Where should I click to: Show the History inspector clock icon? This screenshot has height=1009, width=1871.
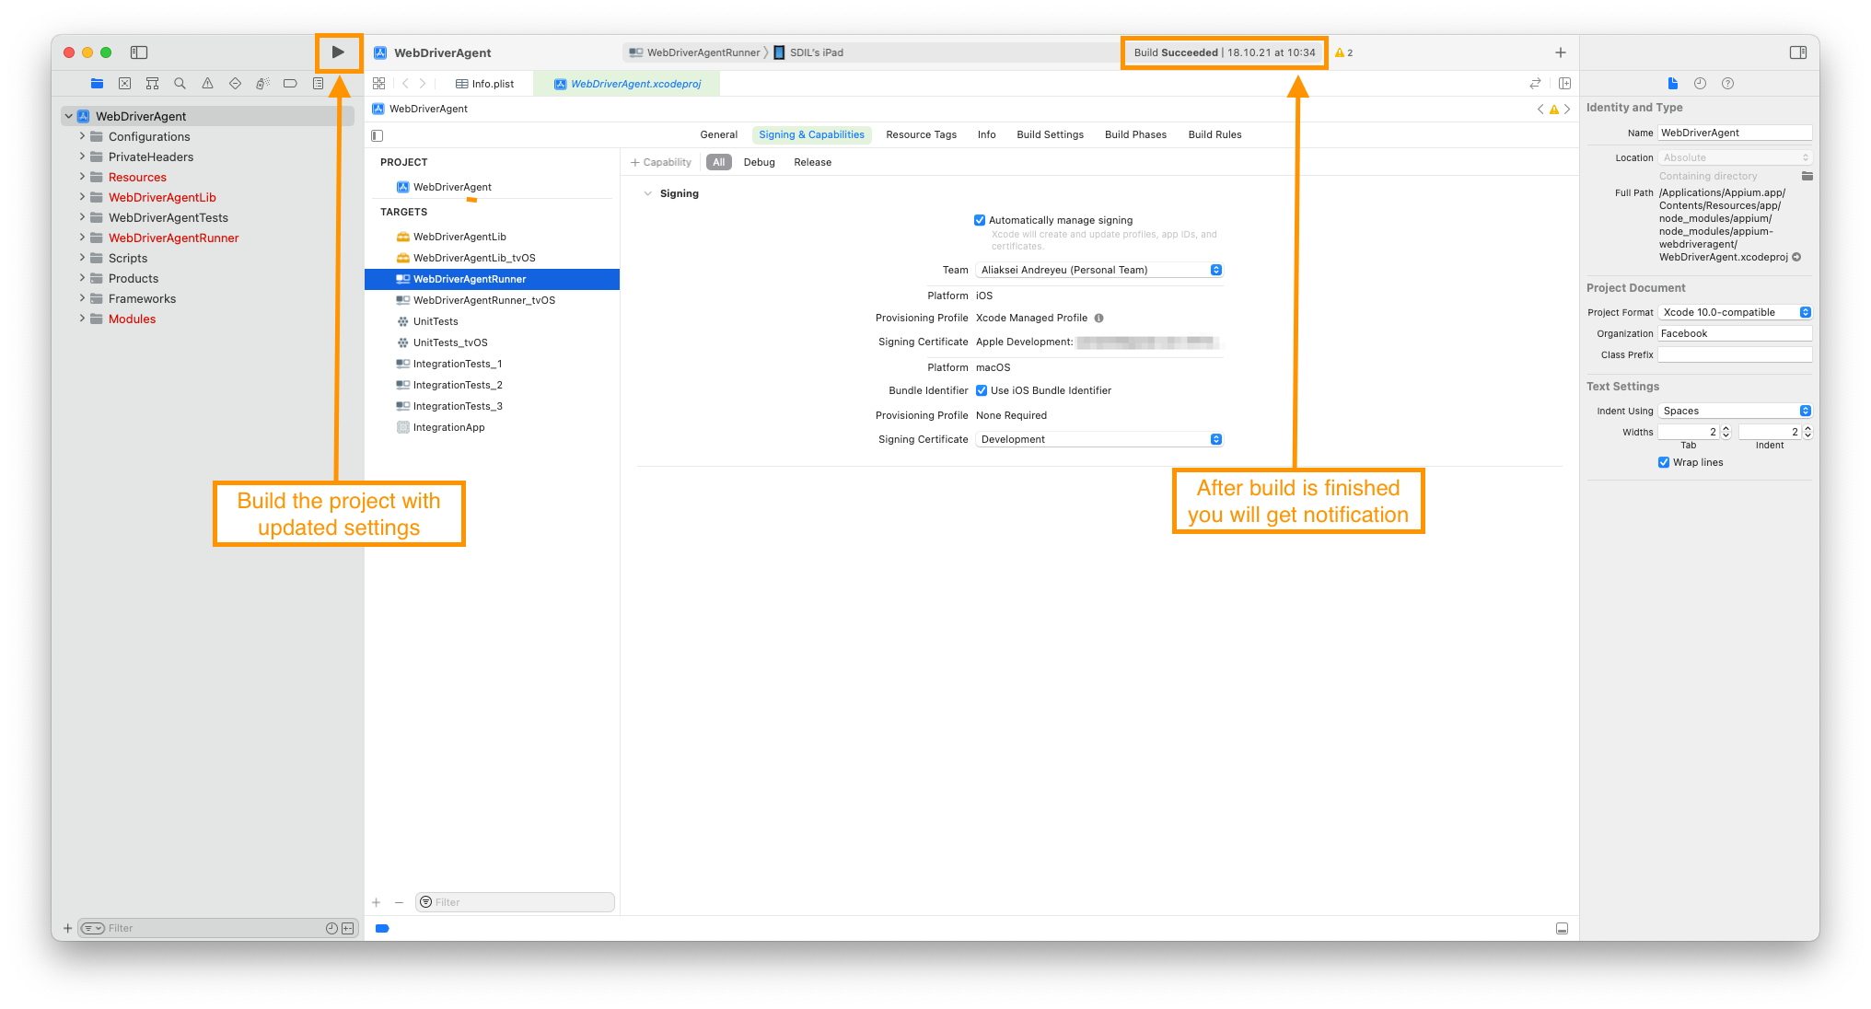[1700, 84]
